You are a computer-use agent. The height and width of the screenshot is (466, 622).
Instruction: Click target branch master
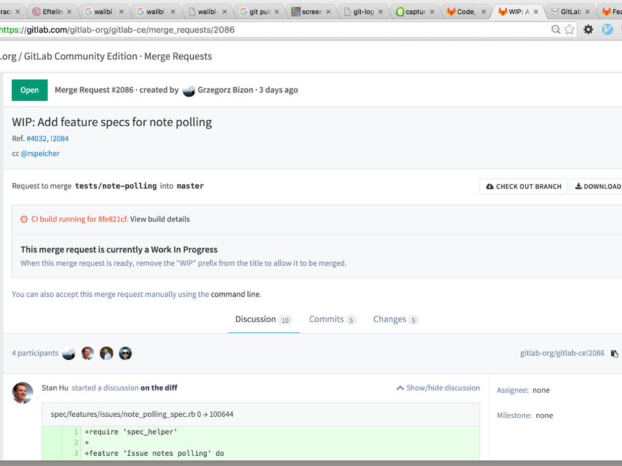[190, 186]
